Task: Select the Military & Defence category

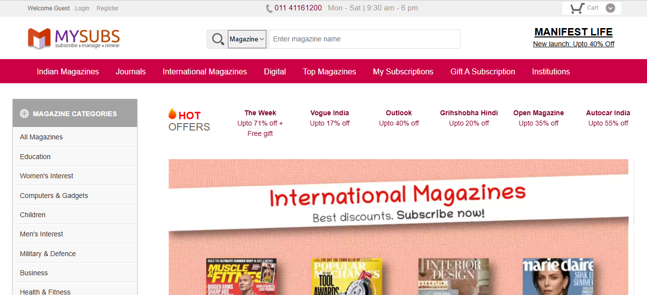Action: click(75, 254)
